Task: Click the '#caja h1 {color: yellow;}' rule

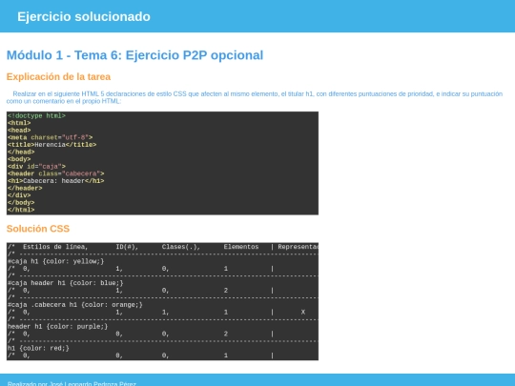Action: pos(56,261)
